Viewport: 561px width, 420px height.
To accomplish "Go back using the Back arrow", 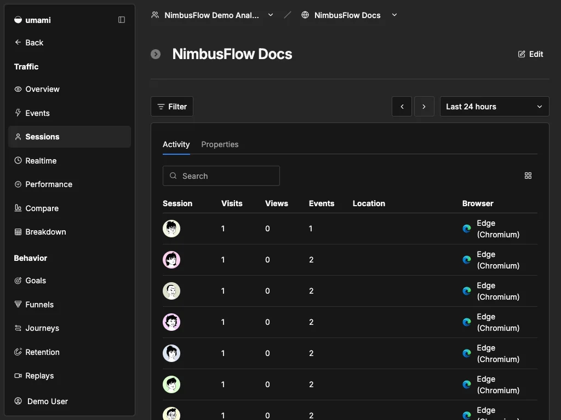I will click(x=18, y=42).
